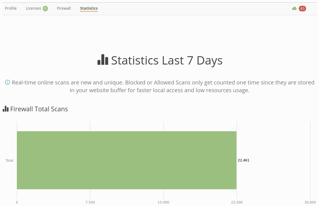Viewport: 319px width, 206px height.
Task: Open the red 83 notification badge
Action: [x=302, y=9]
